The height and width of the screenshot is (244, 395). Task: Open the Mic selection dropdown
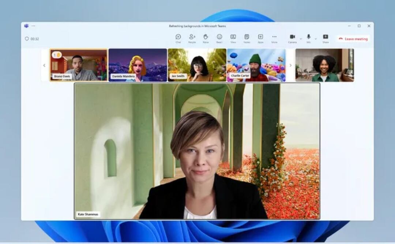pos(316,39)
